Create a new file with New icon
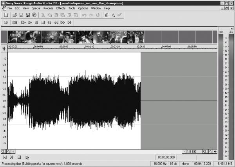This screenshot has width=235, height=167. [6, 15]
